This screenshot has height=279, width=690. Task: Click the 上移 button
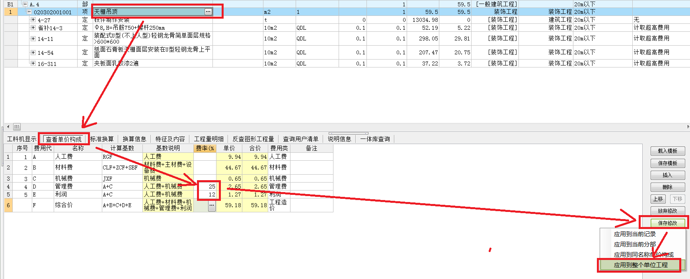(658, 199)
